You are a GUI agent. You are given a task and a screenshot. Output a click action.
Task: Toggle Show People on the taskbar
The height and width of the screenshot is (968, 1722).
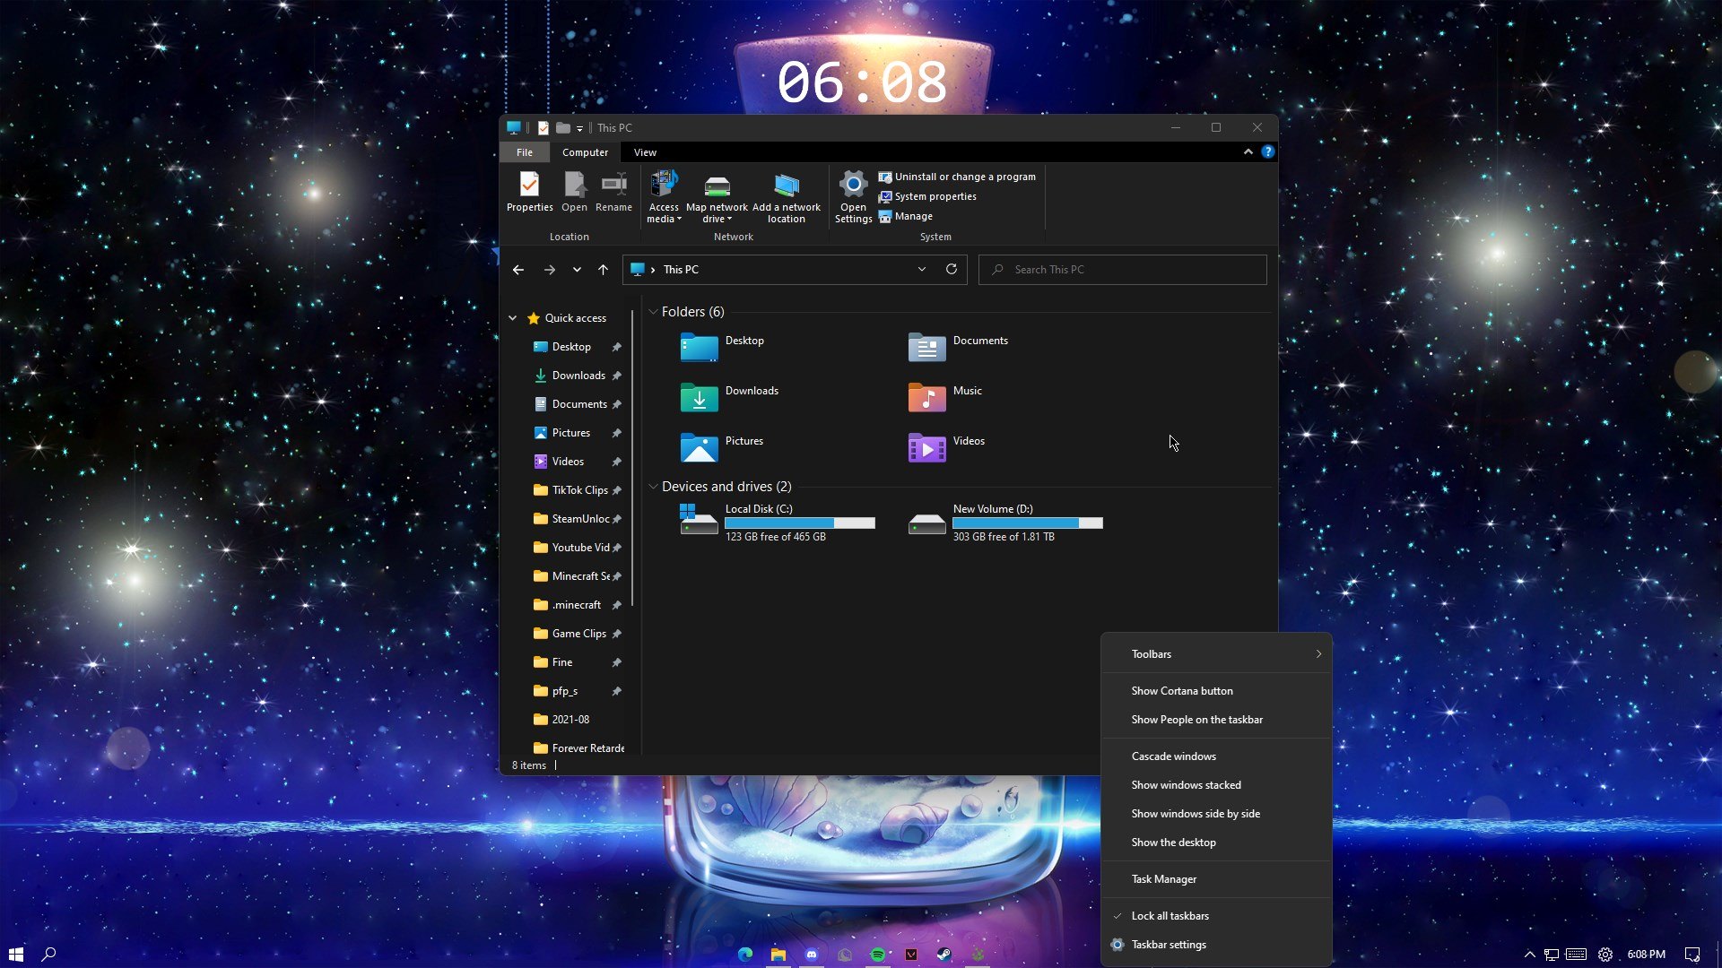[1196, 720]
